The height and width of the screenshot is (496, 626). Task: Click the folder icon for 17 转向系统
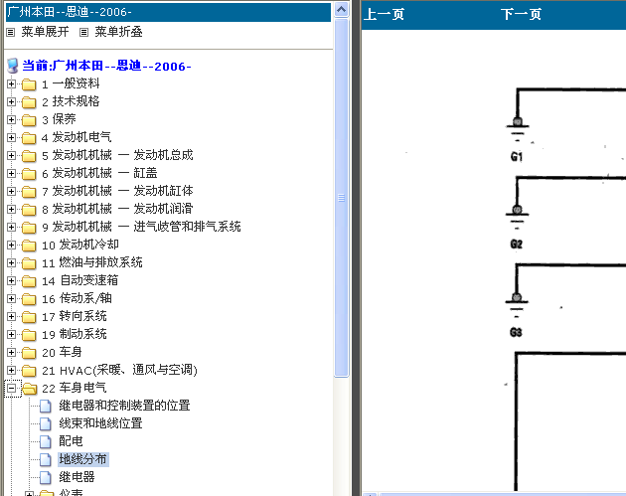point(29,317)
